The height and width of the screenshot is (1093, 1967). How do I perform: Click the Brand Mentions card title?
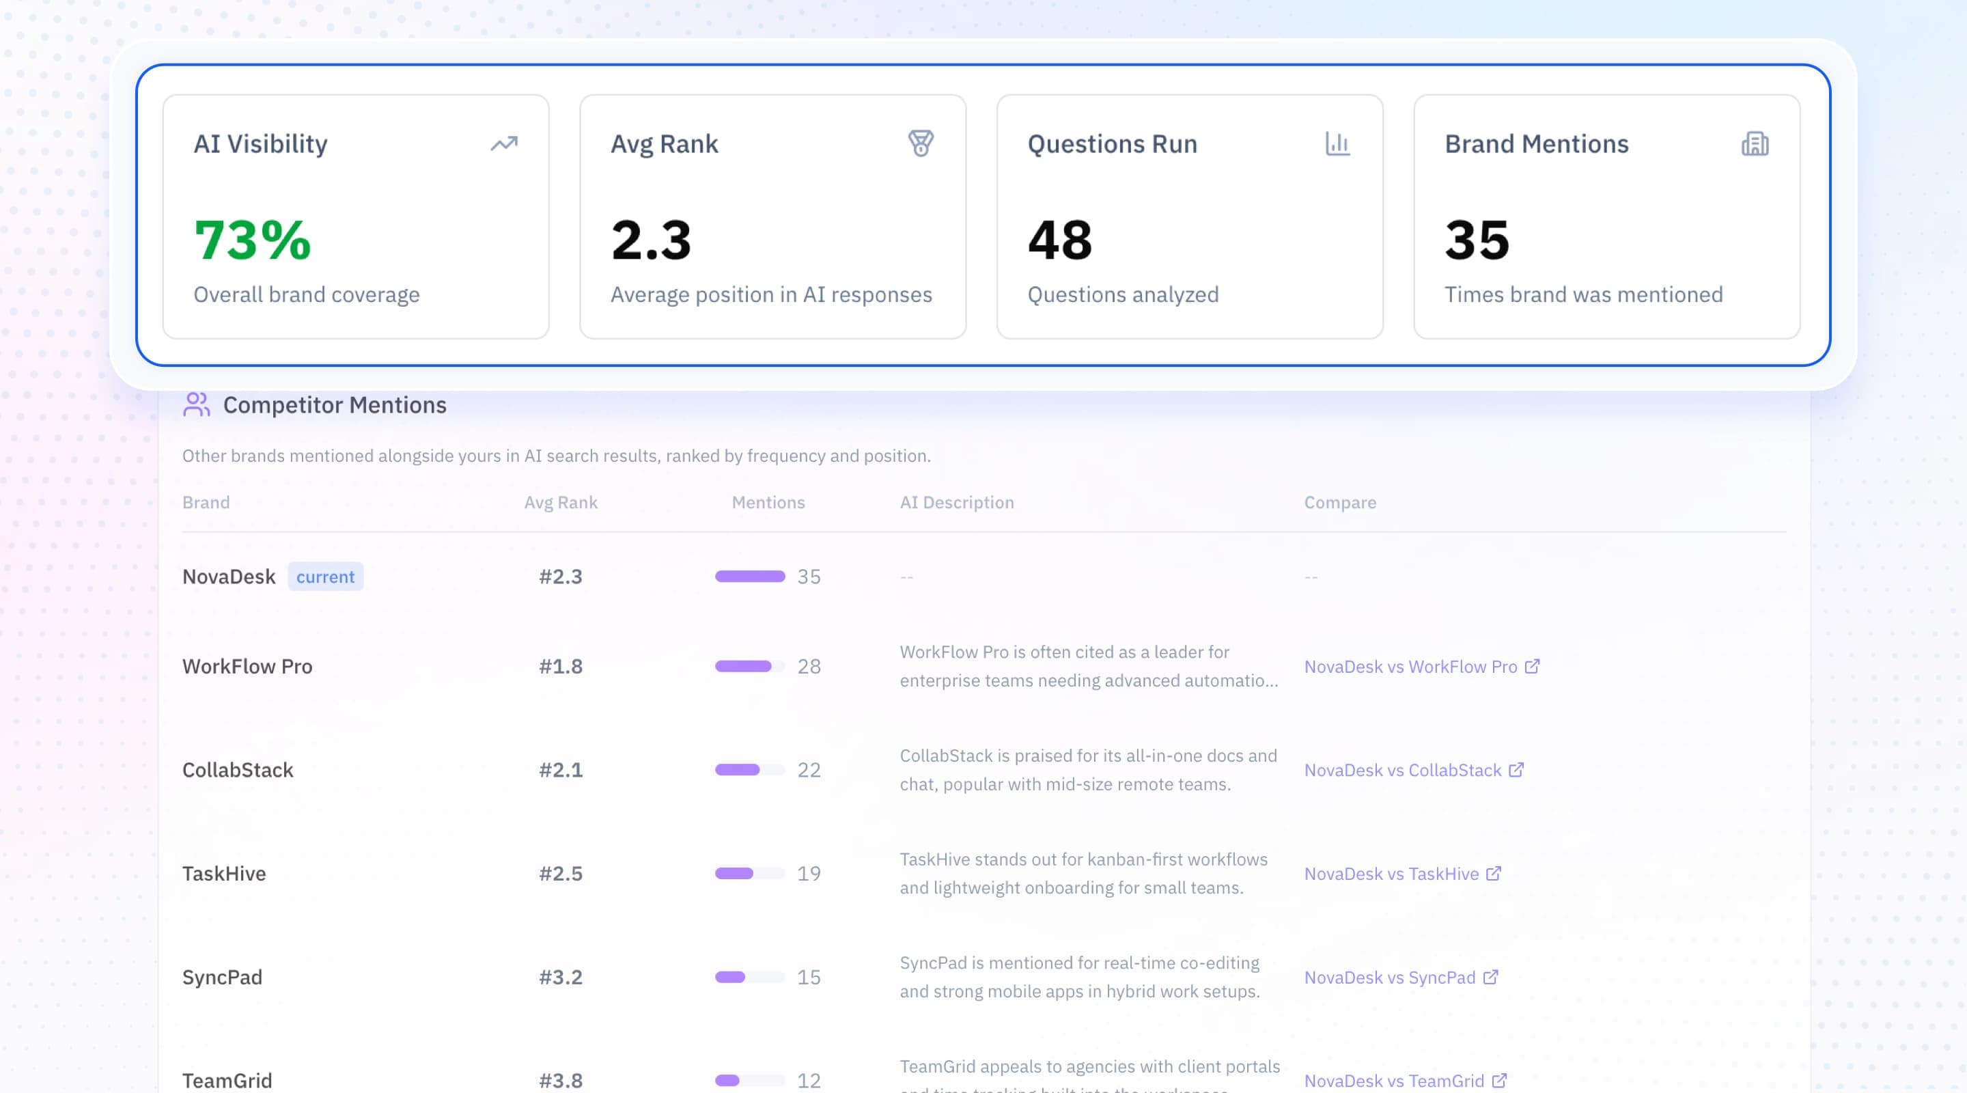click(1536, 143)
